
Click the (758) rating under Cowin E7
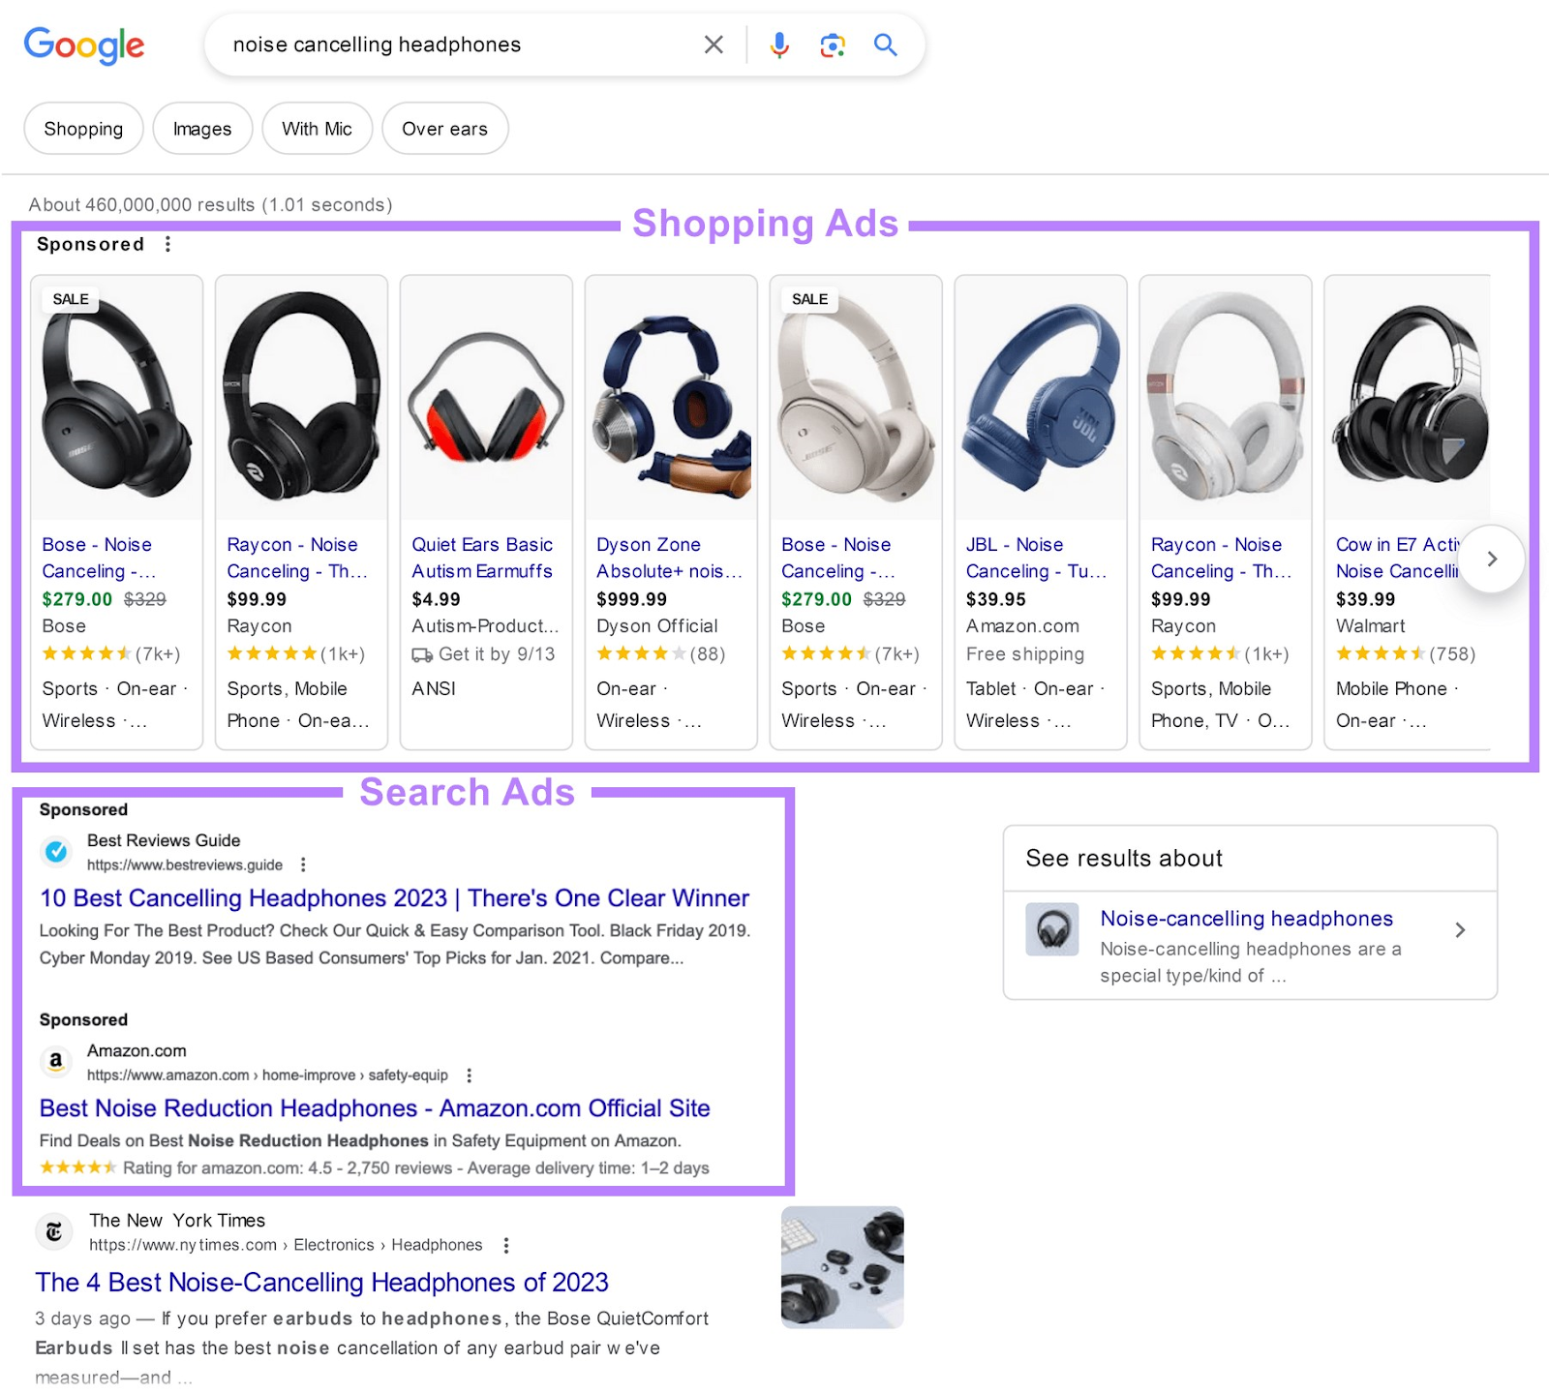[1452, 654]
